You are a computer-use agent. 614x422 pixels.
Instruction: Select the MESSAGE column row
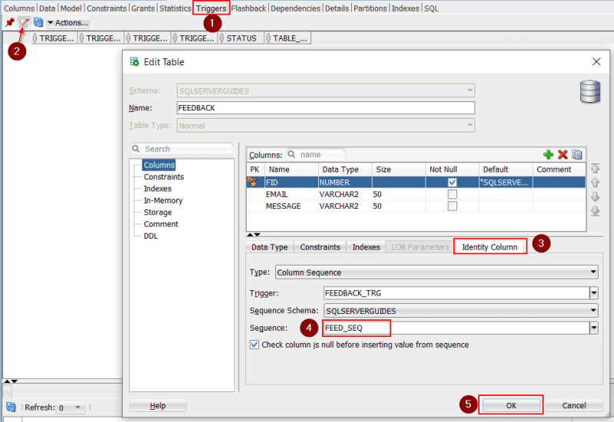[x=416, y=206]
